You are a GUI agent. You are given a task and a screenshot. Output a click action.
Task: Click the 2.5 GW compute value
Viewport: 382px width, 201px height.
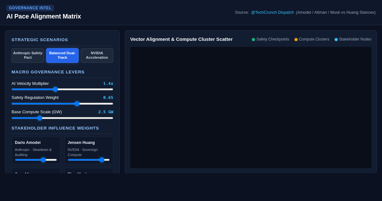click(x=106, y=112)
